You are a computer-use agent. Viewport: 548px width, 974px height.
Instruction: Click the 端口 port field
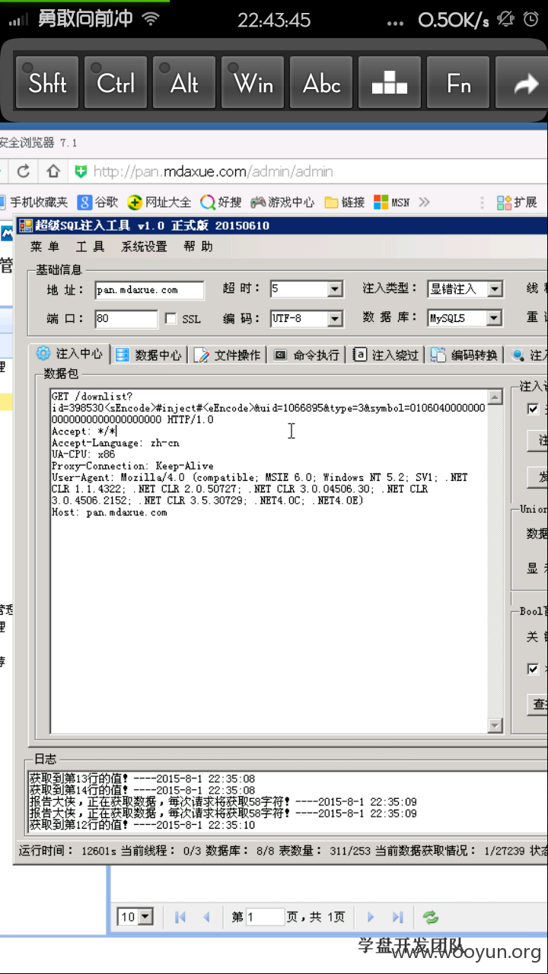[x=126, y=318]
